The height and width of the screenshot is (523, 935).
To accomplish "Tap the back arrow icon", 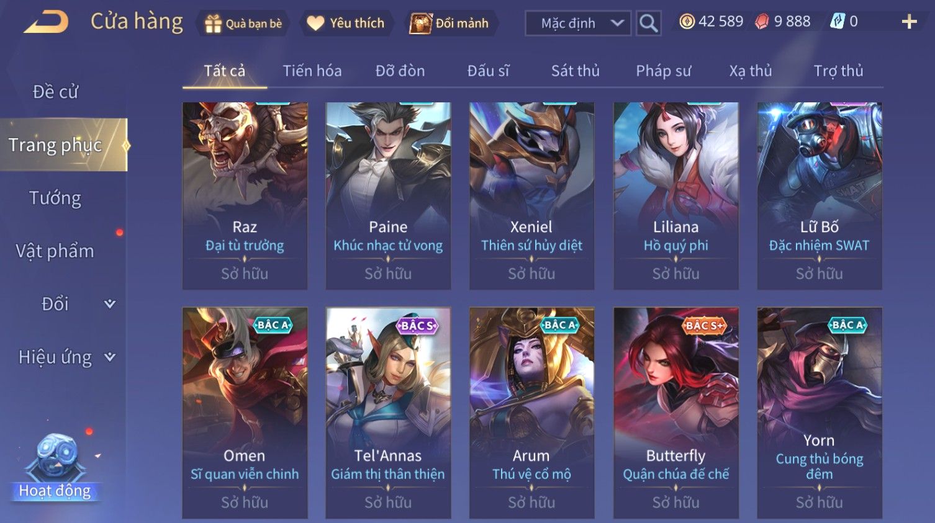I will tap(46, 22).
